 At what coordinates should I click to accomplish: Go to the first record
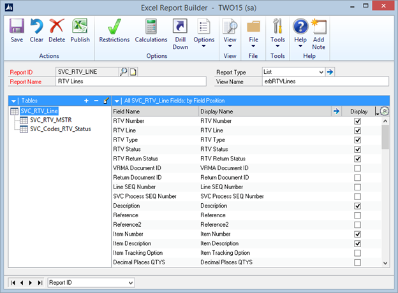[13, 283]
